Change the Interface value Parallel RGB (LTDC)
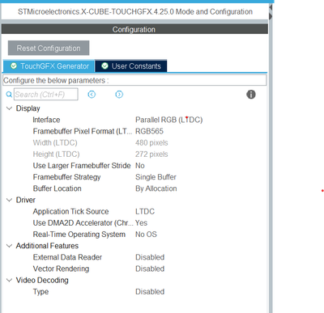Image resolution: width=324 pixels, height=313 pixels. click(x=169, y=120)
